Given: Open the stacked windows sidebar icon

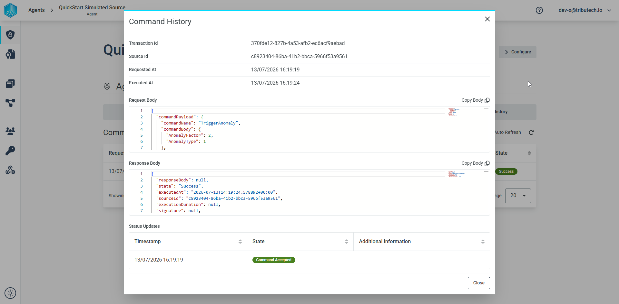Looking at the screenshot, I should pyautogui.click(x=10, y=84).
